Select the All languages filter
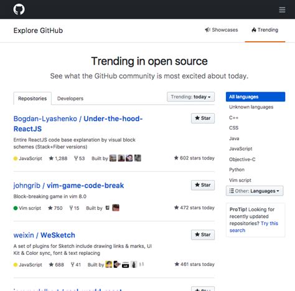Image resolution: width=295 pixels, height=291 pixels. [x=255, y=97]
